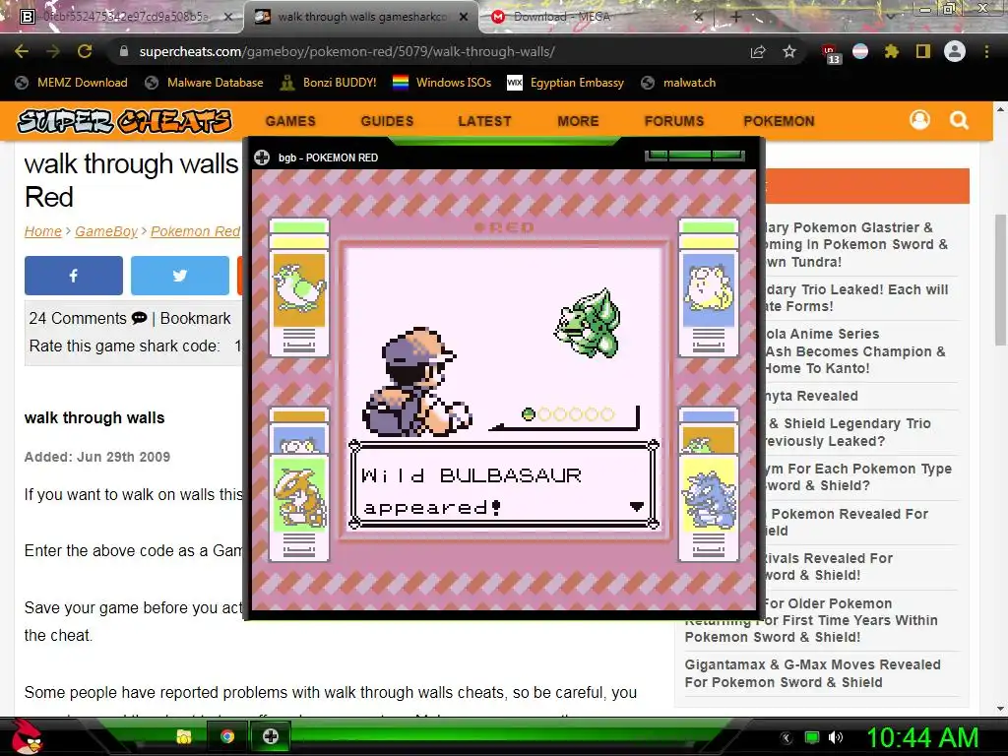Bookmark this page with the star icon
1008x756 pixels.
click(789, 51)
